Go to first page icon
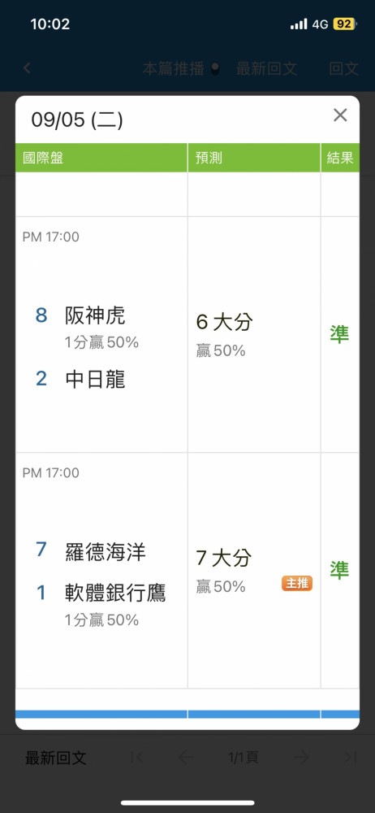This screenshot has width=375, height=813. click(x=136, y=758)
